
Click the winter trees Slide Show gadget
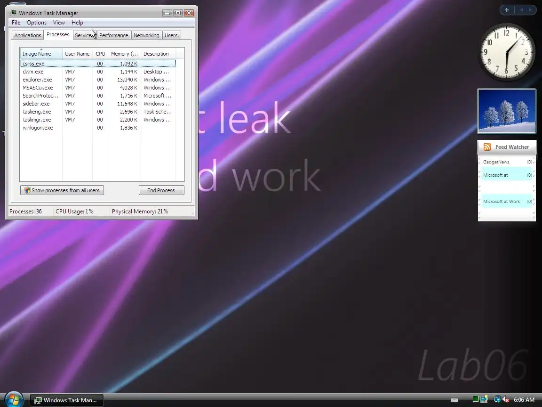(x=507, y=111)
